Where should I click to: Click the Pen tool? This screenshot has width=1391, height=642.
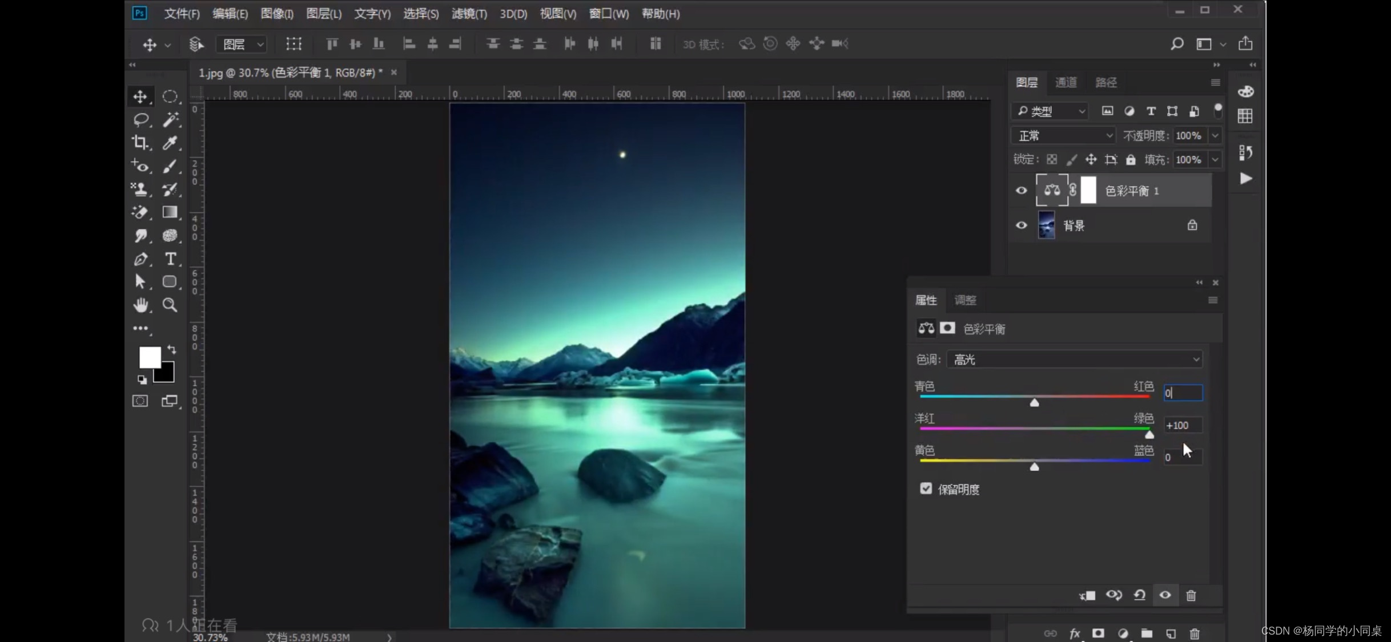tap(140, 259)
